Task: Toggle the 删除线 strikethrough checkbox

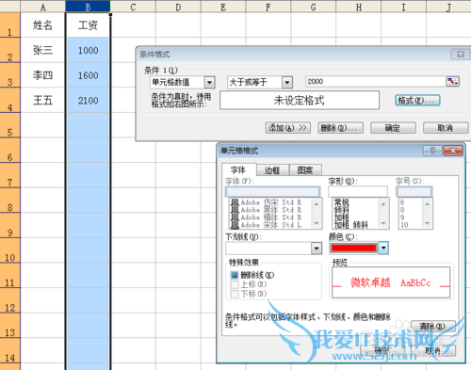Action: tap(235, 275)
